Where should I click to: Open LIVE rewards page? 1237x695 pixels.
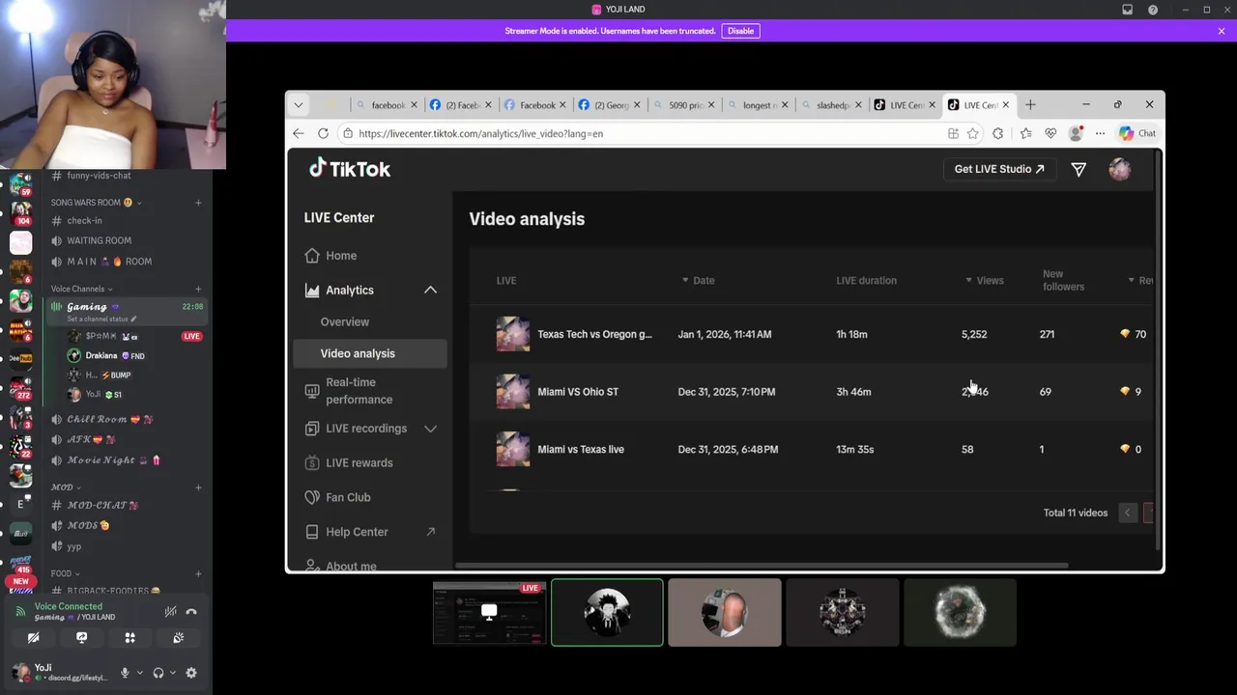click(370, 463)
